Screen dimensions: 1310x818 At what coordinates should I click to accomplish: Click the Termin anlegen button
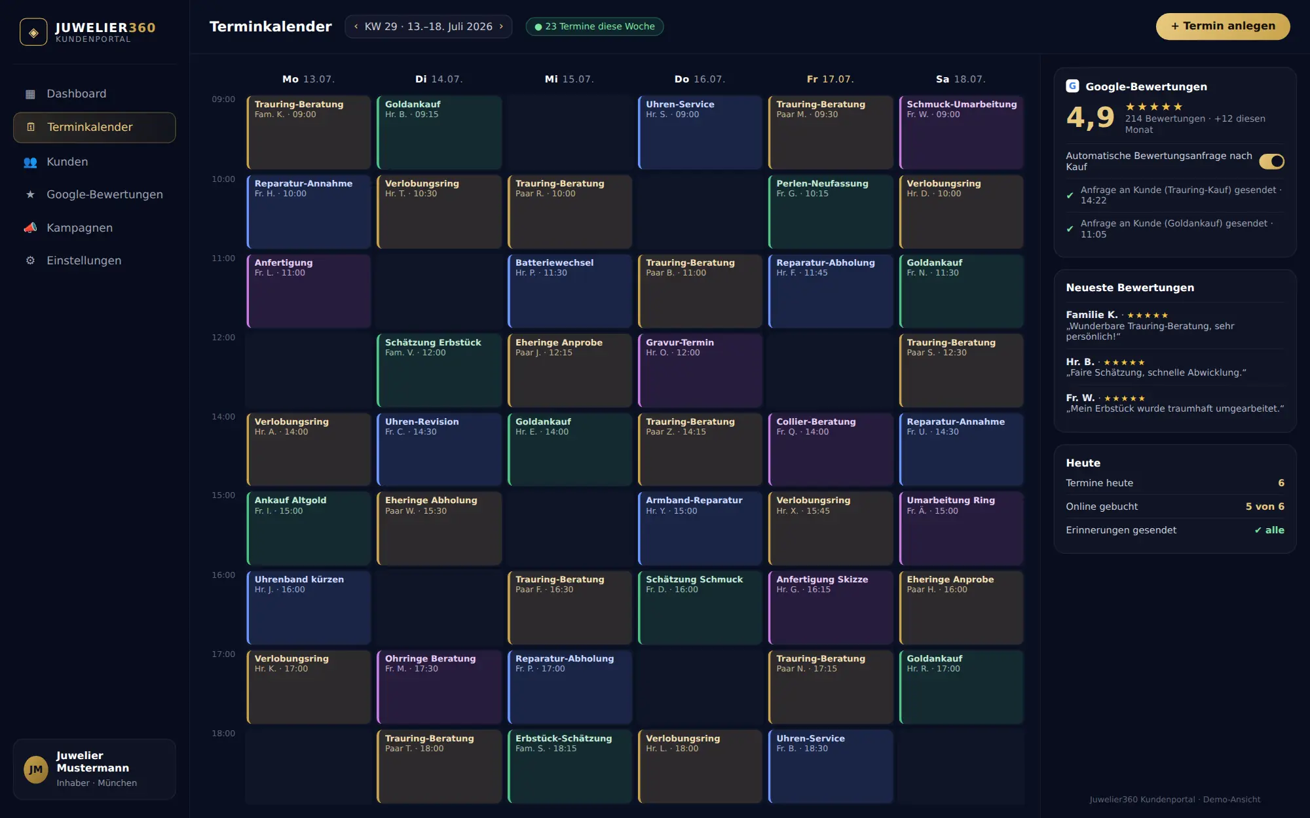(1222, 26)
